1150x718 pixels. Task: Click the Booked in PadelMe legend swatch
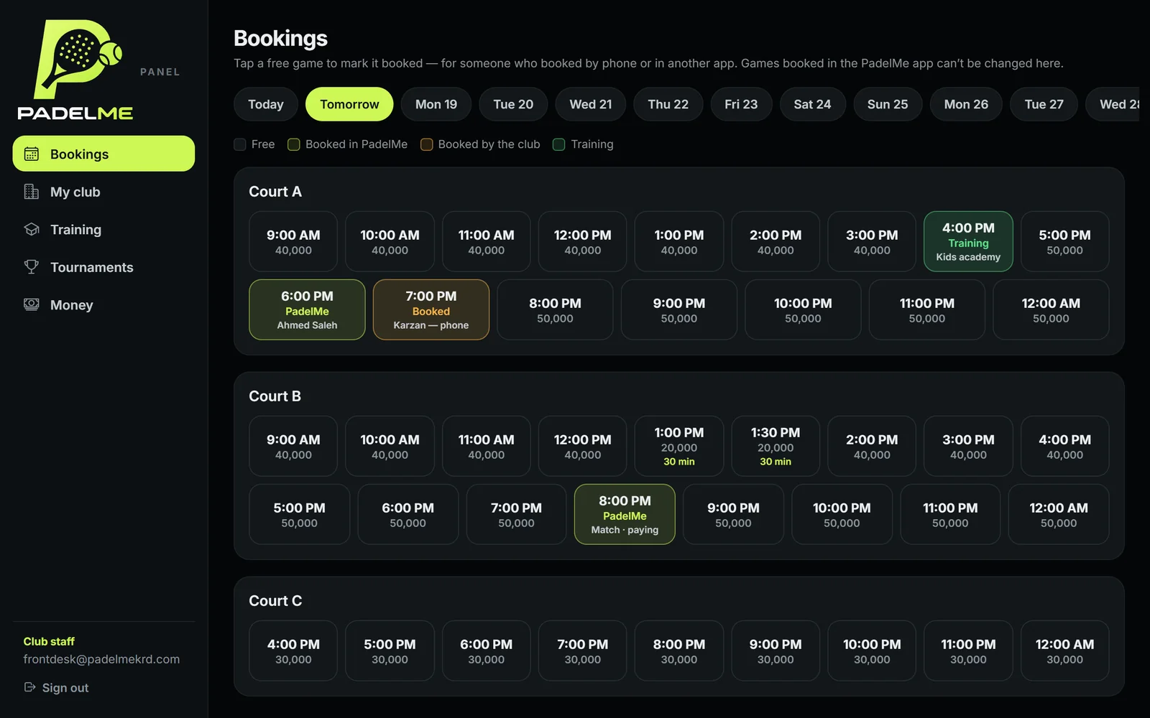[x=294, y=144]
